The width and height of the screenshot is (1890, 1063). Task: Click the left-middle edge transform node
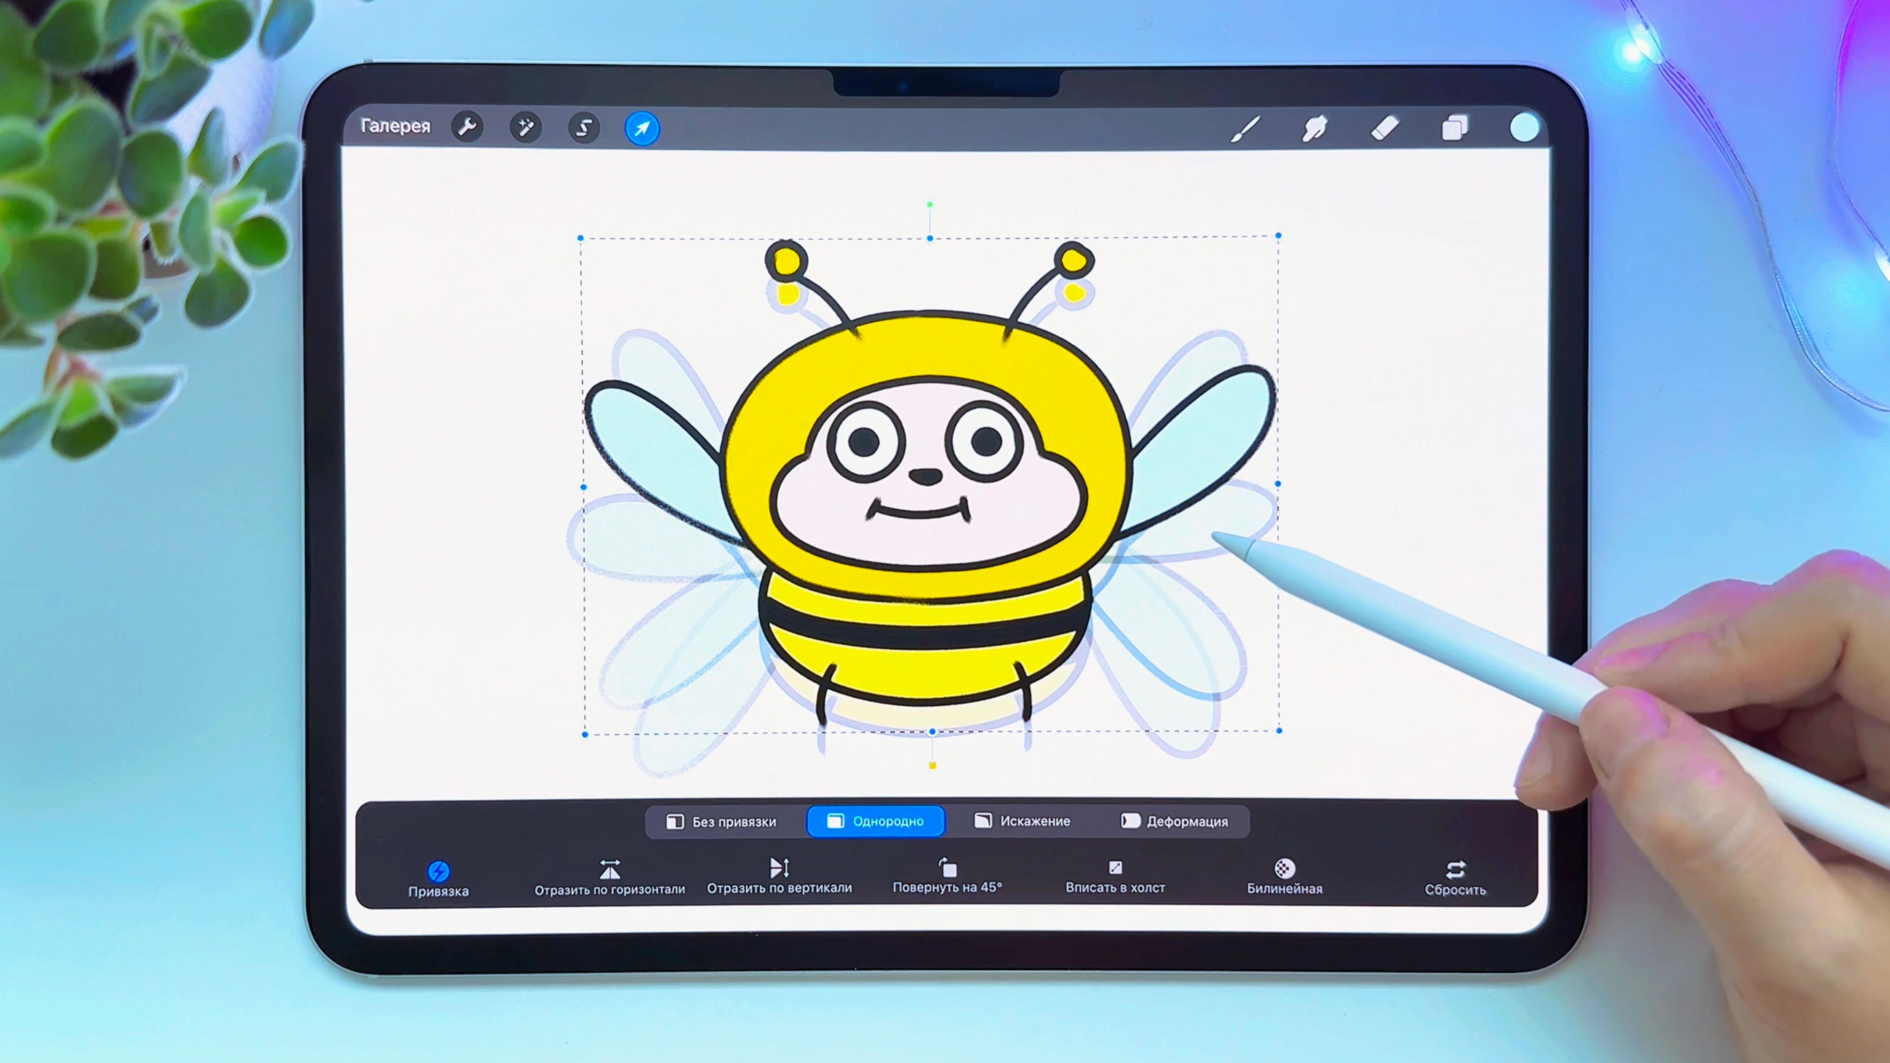pos(583,487)
